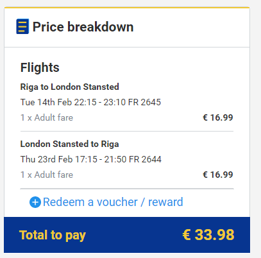Click the blue Total to pay bar
Viewport: 261px width, 258px height.
pos(127,235)
